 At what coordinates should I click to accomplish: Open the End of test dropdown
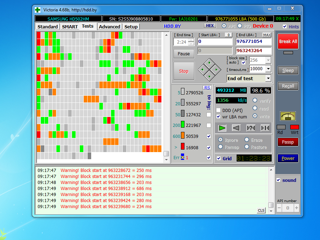[x=268, y=78]
